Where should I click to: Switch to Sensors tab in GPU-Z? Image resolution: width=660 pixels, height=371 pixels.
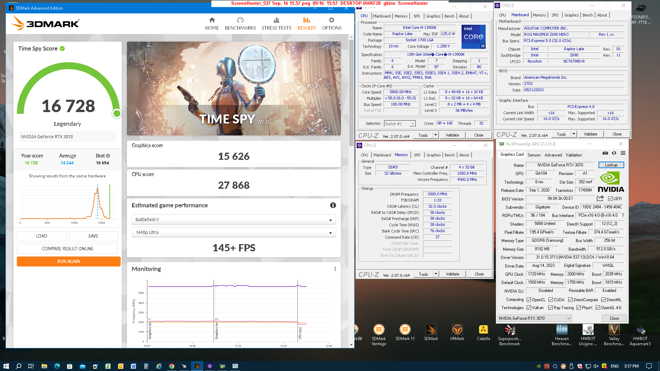(x=534, y=155)
